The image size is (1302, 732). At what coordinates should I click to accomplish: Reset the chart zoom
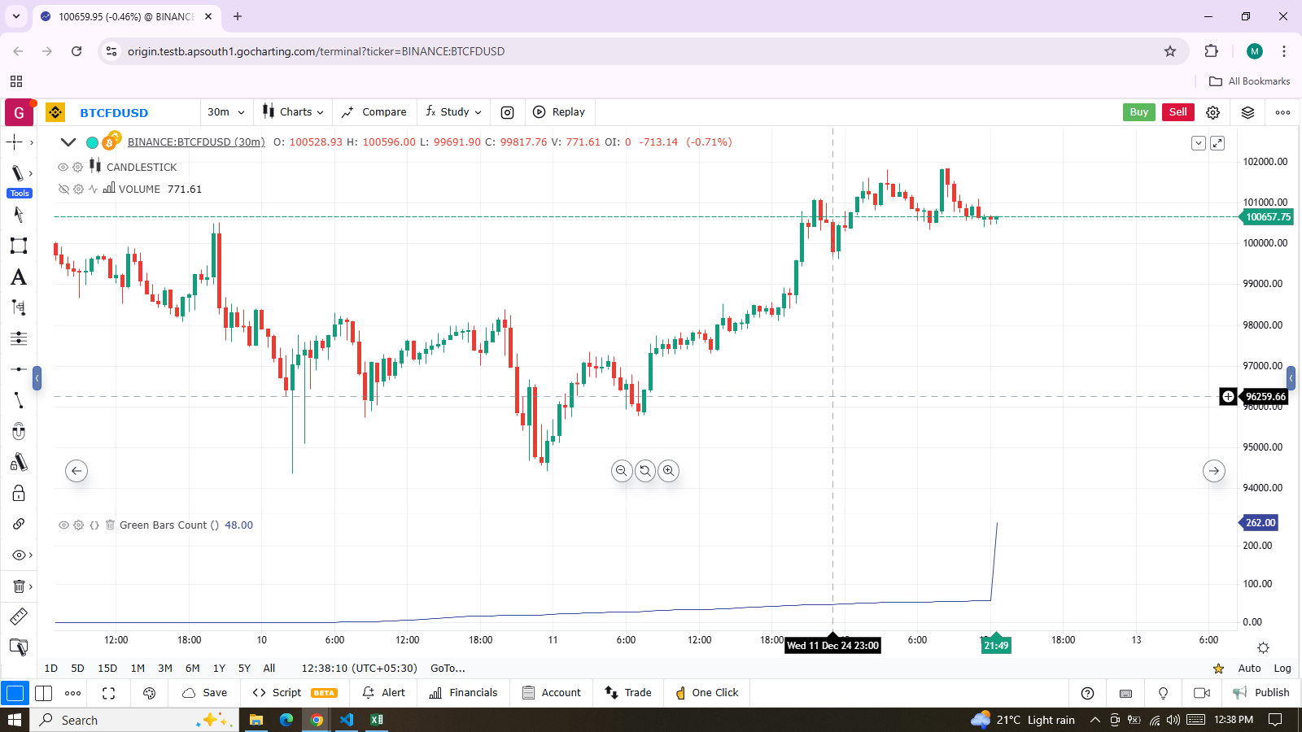[x=645, y=471]
